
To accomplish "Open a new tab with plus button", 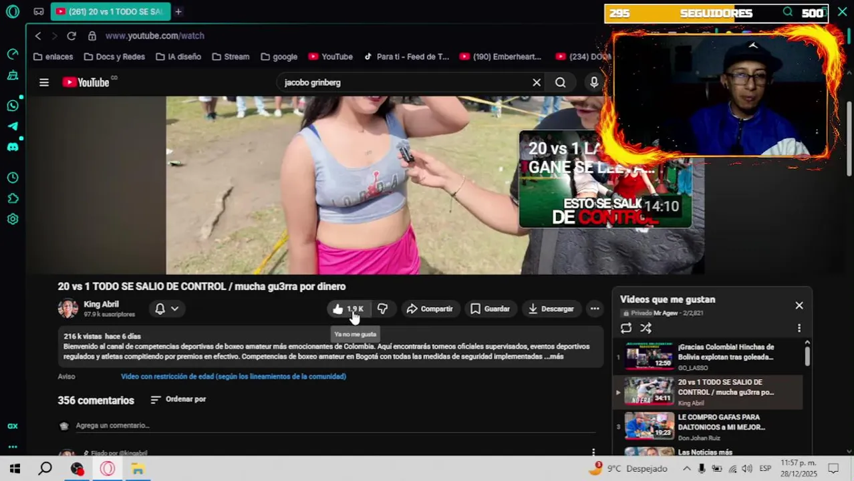I will click(x=178, y=11).
